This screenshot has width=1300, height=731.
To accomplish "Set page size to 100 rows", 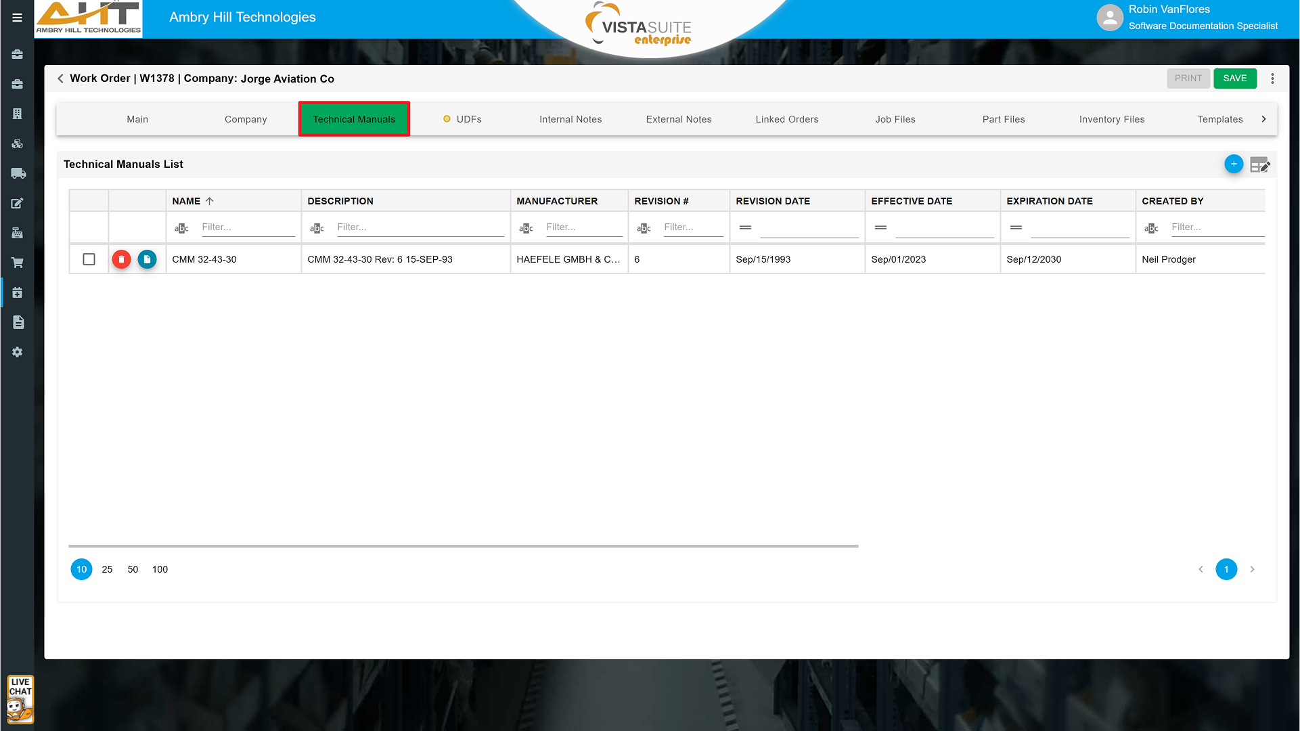I will (160, 569).
